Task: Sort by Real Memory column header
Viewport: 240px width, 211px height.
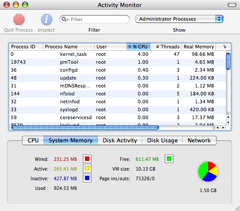Action: pyautogui.click(x=199, y=47)
